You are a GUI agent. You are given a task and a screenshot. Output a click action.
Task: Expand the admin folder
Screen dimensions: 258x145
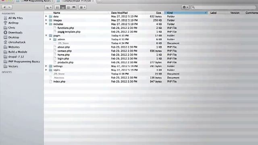pyautogui.click(x=50, y=39)
